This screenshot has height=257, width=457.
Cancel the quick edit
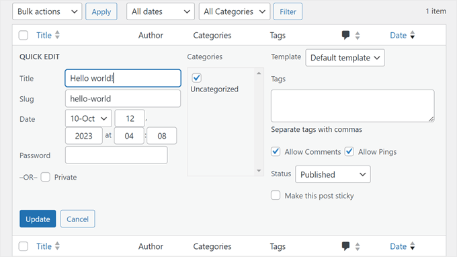(77, 219)
